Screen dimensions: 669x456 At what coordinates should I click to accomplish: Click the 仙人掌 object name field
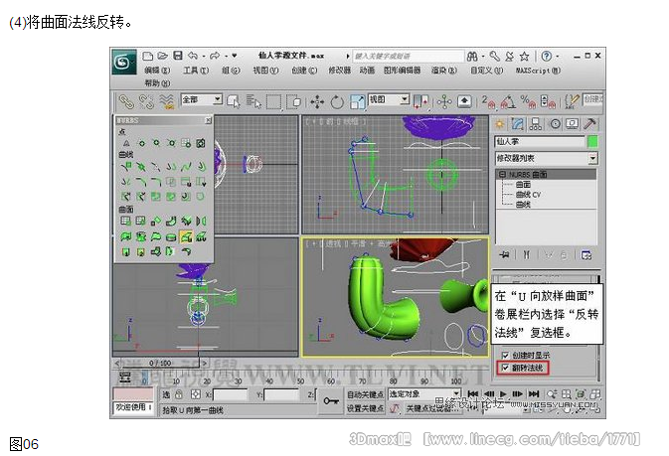pyautogui.click(x=540, y=141)
